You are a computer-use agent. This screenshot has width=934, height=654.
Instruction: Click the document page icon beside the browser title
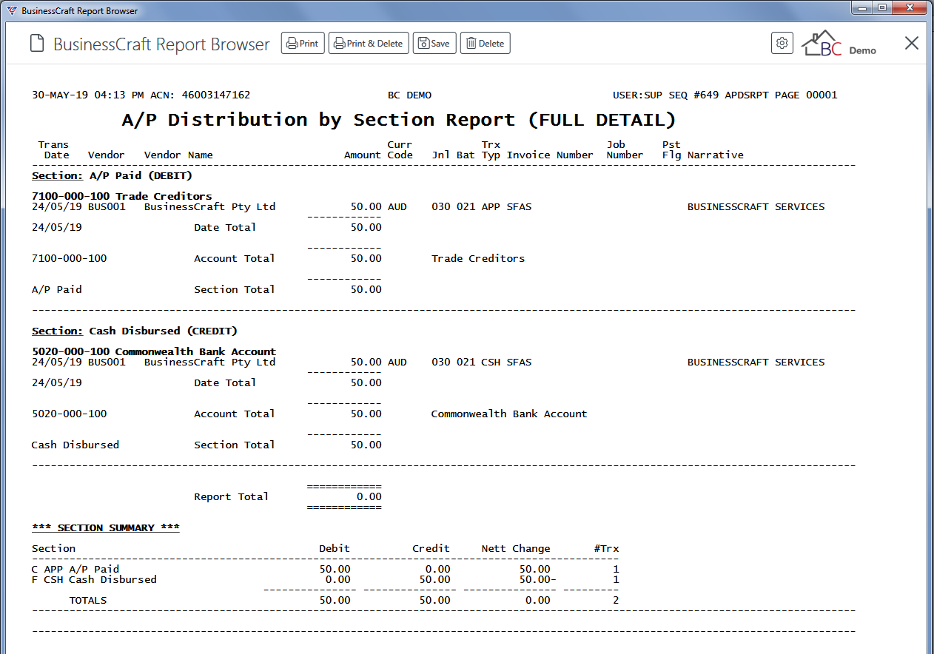click(x=37, y=44)
